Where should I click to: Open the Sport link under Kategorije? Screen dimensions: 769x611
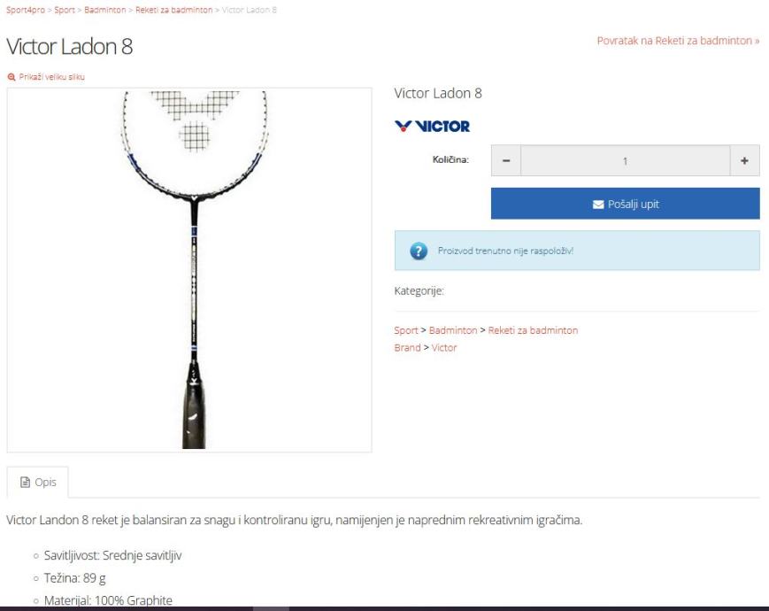click(406, 330)
